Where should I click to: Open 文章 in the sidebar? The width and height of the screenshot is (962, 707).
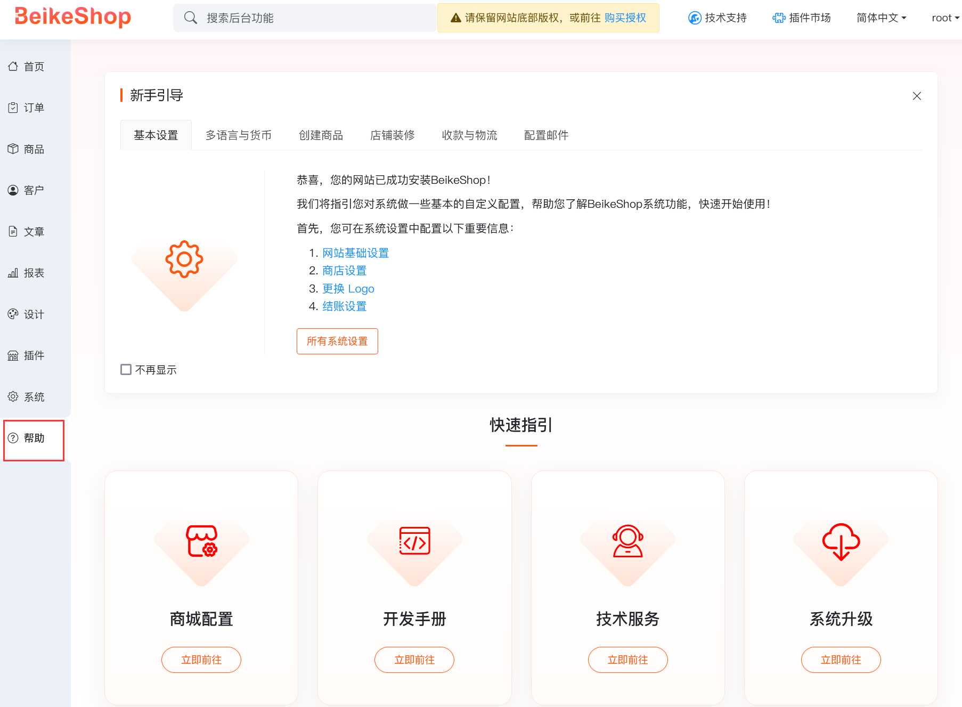coord(34,232)
